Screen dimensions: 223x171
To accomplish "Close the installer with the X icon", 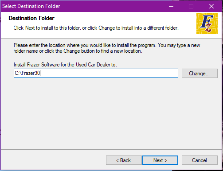I will tap(211, 6).
